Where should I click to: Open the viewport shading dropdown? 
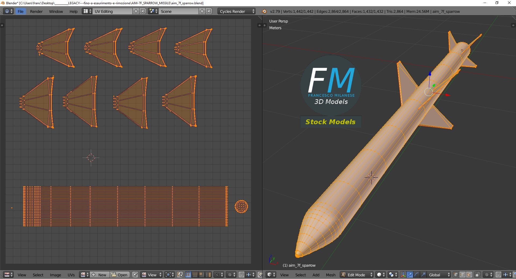381,275
